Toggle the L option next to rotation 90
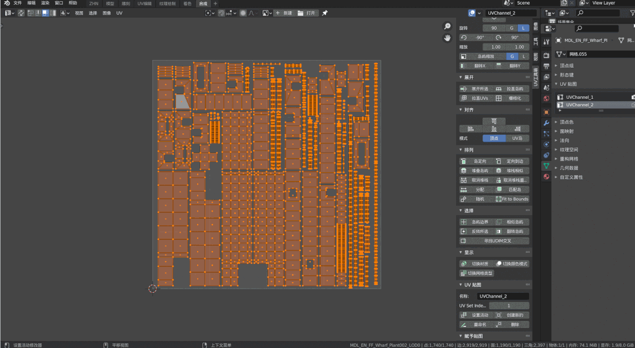 (x=523, y=28)
